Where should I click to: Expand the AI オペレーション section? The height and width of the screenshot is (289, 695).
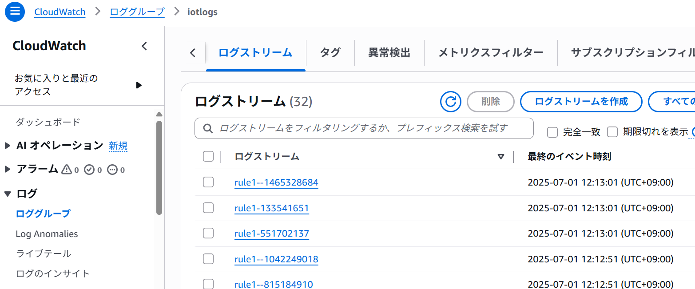(8, 146)
